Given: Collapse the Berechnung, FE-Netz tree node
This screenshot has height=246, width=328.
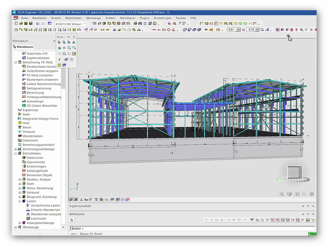Looking at the screenshot, I should pyautogui.click(x=16, y=63).
